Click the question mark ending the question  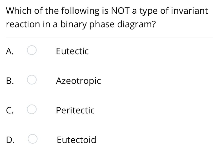(153, 24)
